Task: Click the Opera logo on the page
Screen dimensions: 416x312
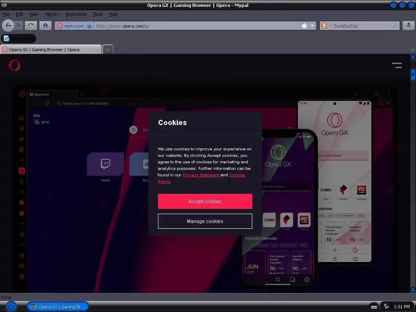Action: (14, 65)
